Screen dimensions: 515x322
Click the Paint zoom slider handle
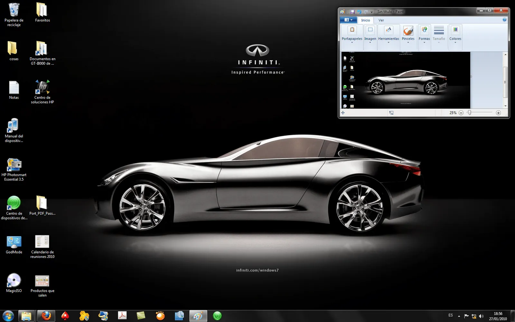pyautogui.click(x=470, y=112)
